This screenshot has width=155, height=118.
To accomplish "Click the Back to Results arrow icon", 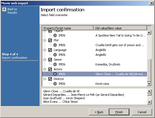I will [4, 9].
